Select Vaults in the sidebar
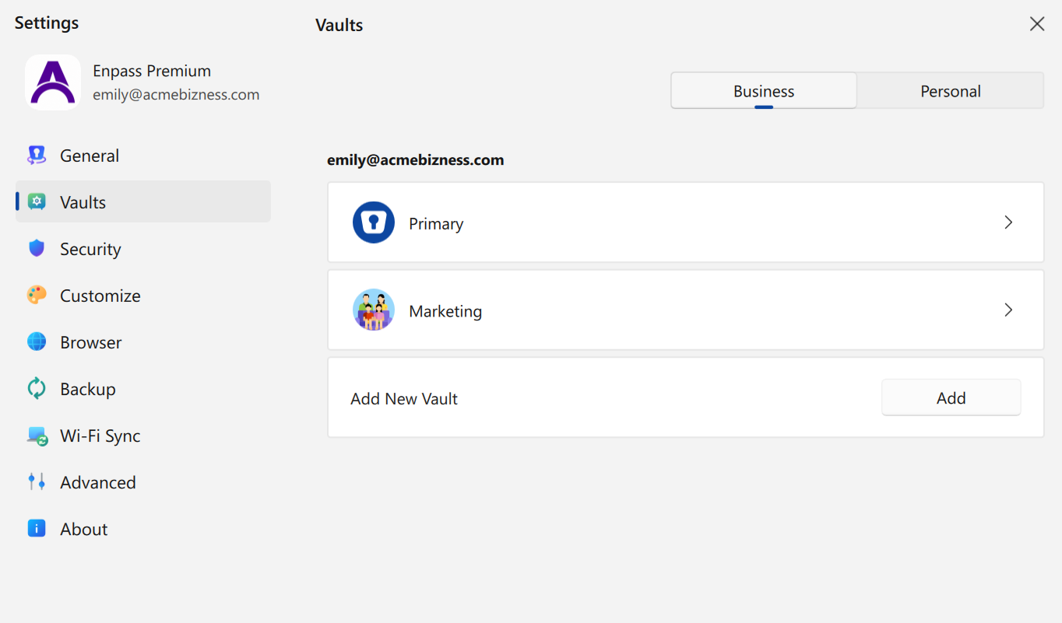 pos(143,202)
